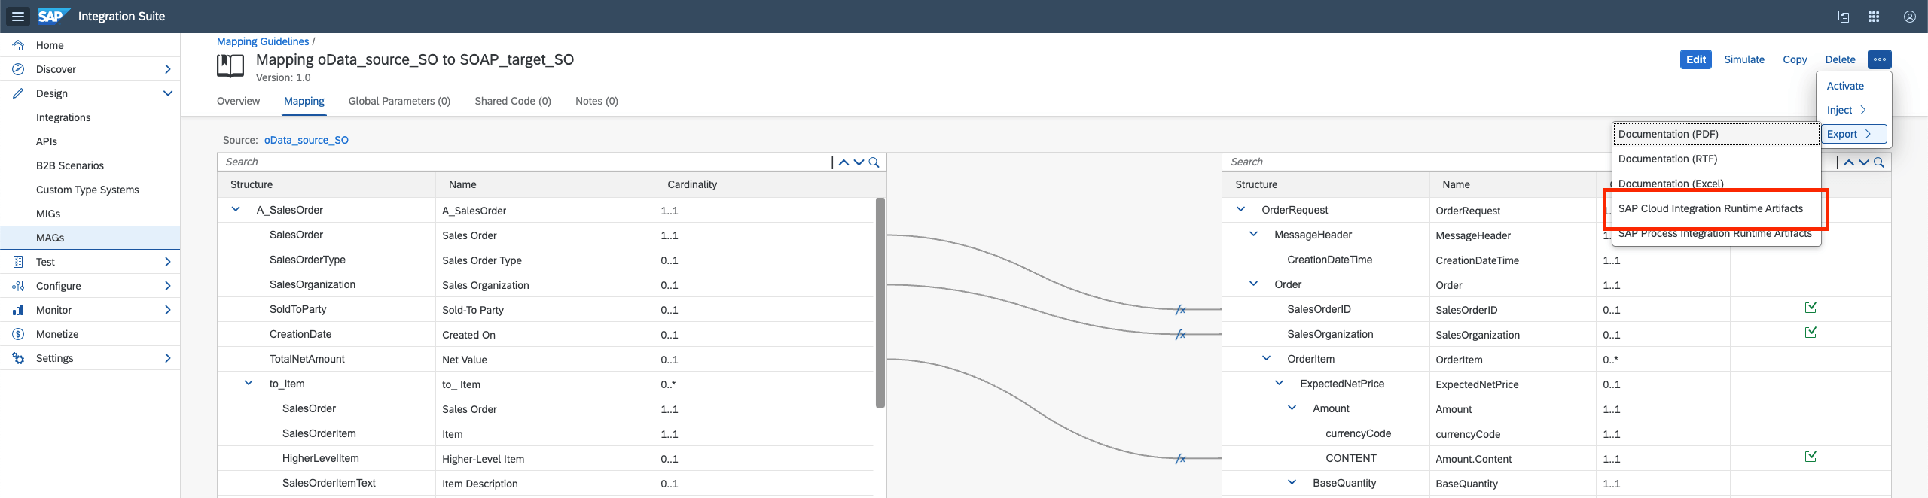
Task: Open the oData_source_SO source link
Action: (x=307, y=140)
